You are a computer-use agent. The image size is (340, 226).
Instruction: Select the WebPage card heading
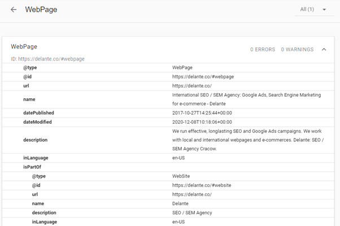tap(24, 47)
